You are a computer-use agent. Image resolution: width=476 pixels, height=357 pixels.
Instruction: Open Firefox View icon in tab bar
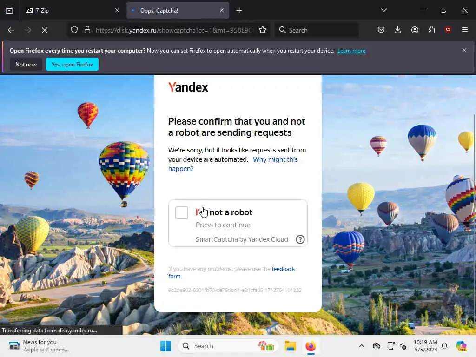pyautogui.click(x=9, y=11)
